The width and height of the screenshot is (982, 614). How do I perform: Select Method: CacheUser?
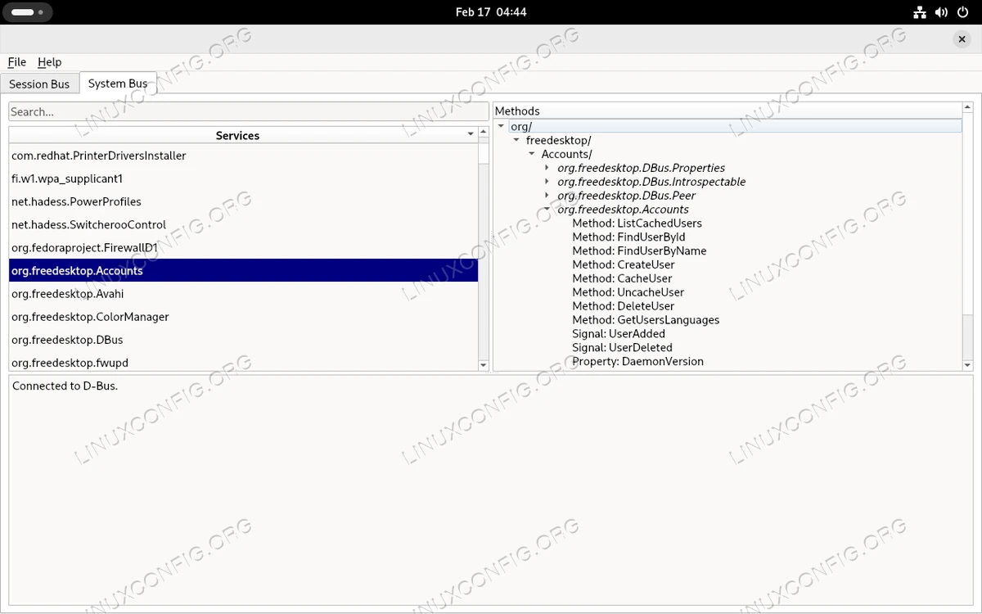coord(622,278)
